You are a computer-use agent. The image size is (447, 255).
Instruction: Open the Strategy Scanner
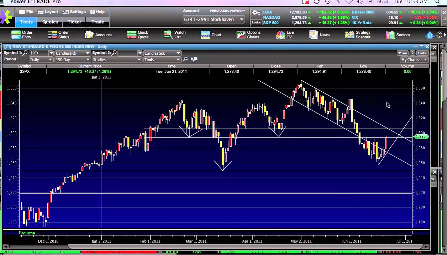[358, 35]
